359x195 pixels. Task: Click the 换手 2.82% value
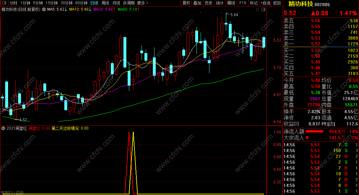(314, 112)
